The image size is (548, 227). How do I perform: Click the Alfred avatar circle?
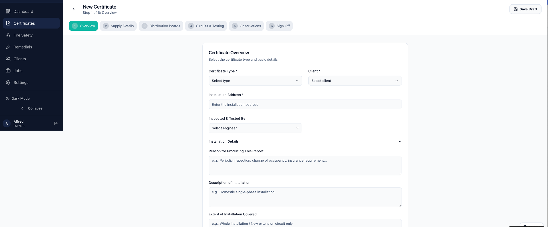[7, 123]
